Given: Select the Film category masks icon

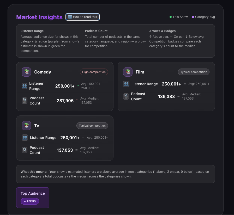Looking at the screenshot, I should pyautogui.click(x=128, y=72).
